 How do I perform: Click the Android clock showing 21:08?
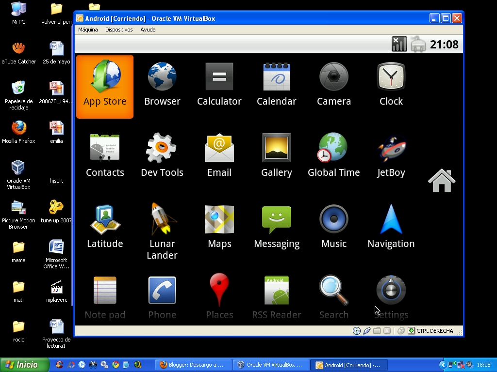[x=444, y=44]
